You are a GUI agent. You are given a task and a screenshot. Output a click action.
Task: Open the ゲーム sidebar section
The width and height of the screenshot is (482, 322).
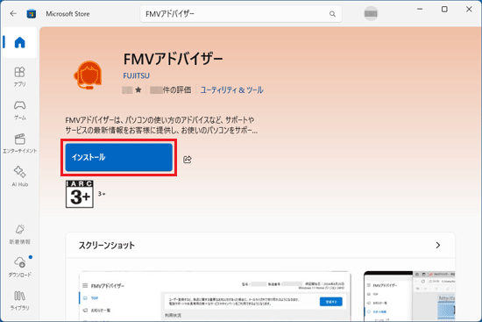[19, 111]
